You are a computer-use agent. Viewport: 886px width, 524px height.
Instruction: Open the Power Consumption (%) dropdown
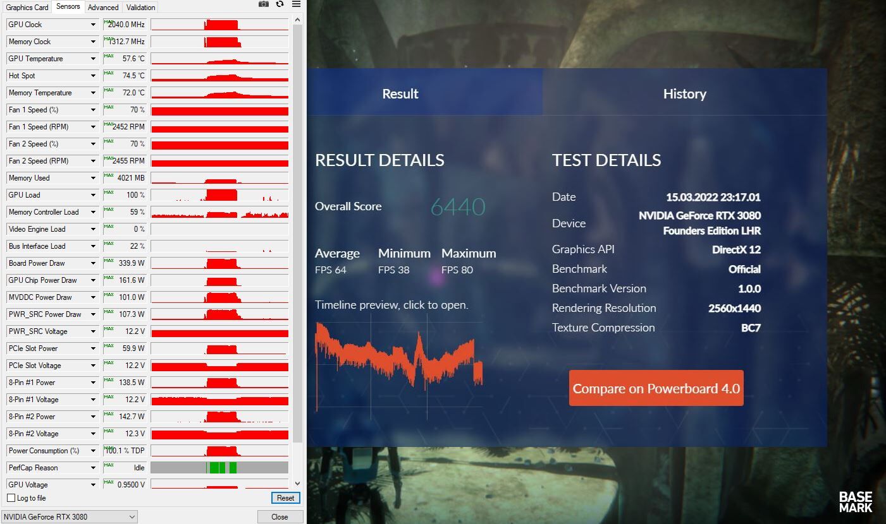pos(93,451)
